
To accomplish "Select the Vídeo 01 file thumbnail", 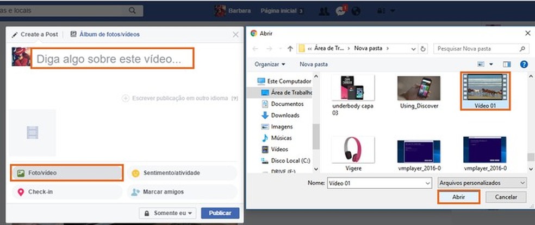I will 485,91.
